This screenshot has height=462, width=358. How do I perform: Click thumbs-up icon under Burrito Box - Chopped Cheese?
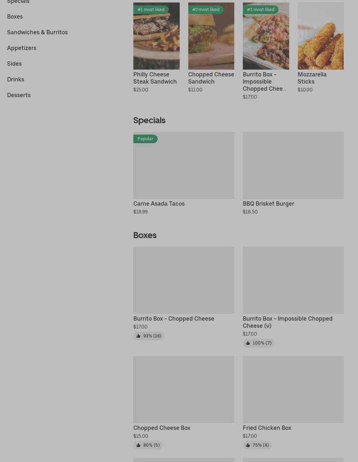[x=138, y=336]
